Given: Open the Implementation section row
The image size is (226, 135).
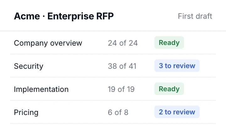Looking at the screenshot, I should click(113, 89).
